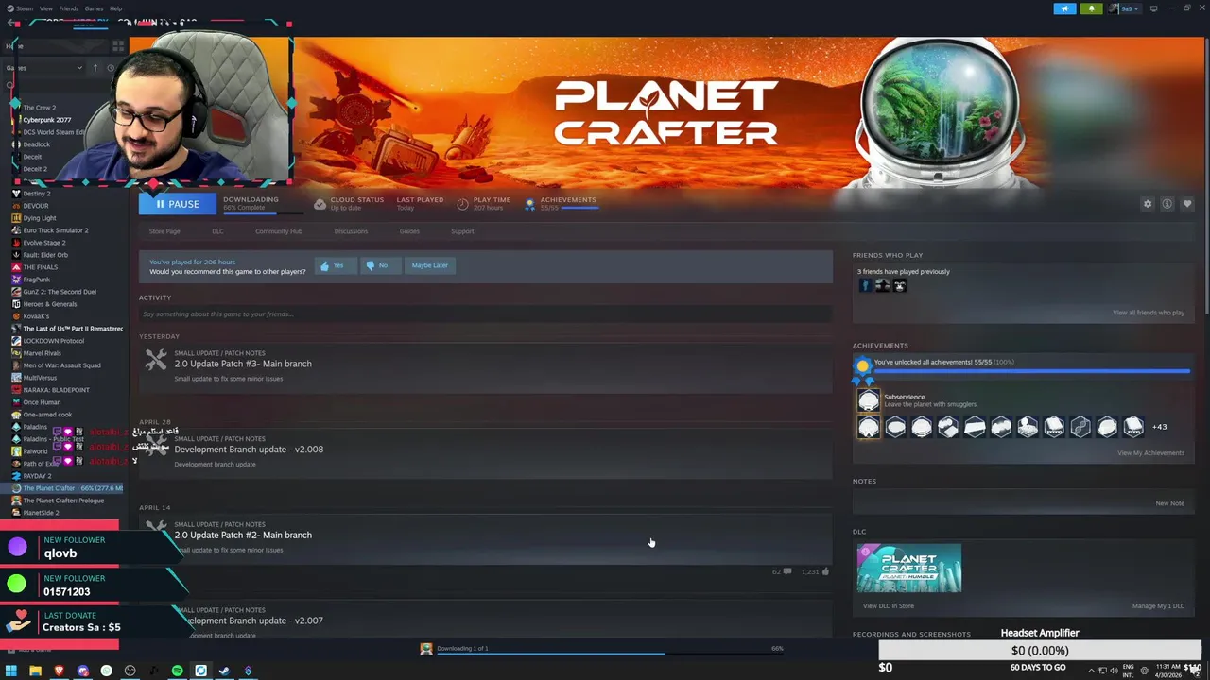Select Evolve Stage 2 in library list
This screenshot has width=1210, height=680.
click(44, 243)
